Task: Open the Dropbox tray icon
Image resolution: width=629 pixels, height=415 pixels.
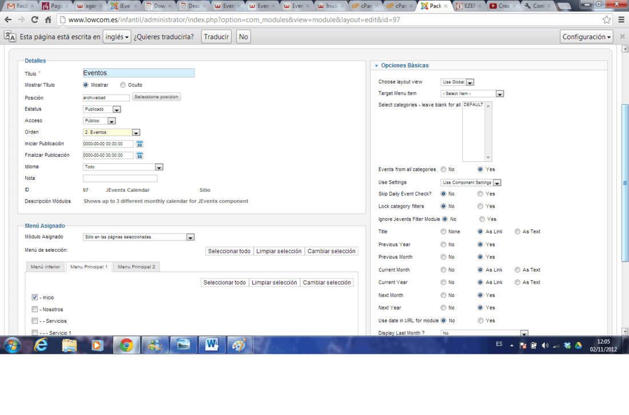Action: (567, 346)
